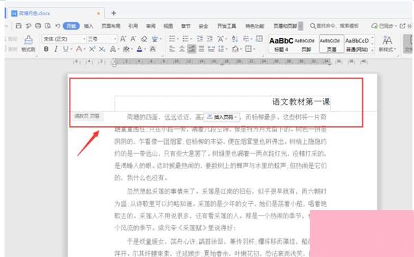The width and height of the screenshot is (414, 257).
Task: Open the 引用 tab
Action: (133, 25)
